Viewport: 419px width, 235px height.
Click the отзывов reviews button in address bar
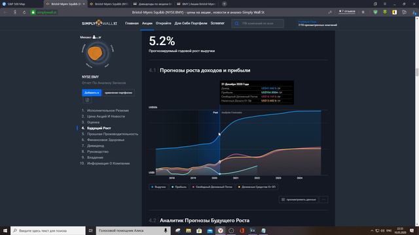click(347, 12)
